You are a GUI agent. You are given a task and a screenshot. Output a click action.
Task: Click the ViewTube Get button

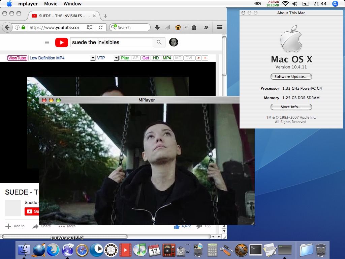click(x=146, y=58)
